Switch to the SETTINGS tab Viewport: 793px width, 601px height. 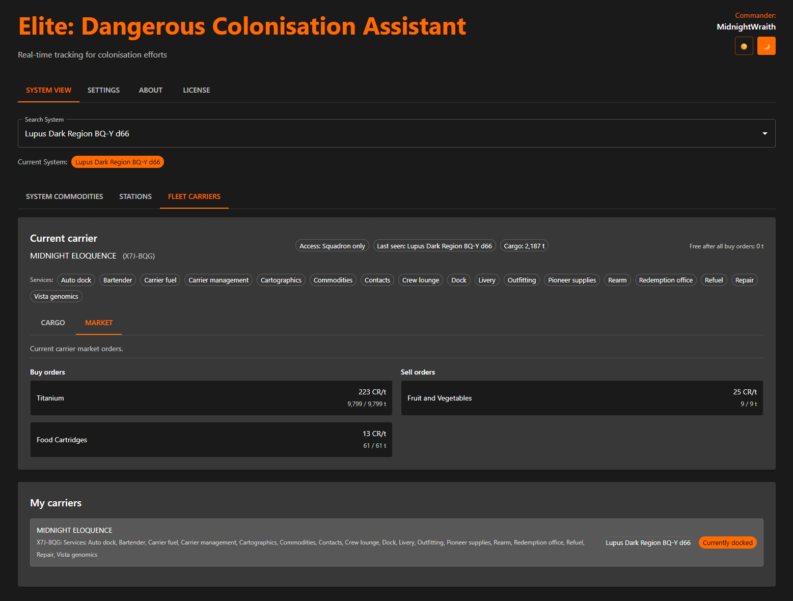click(x=103, y=90)
